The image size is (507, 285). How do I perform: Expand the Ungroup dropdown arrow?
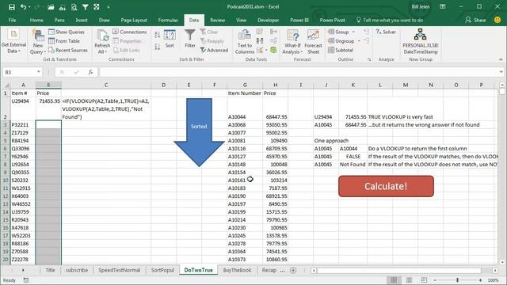(359, 41)
